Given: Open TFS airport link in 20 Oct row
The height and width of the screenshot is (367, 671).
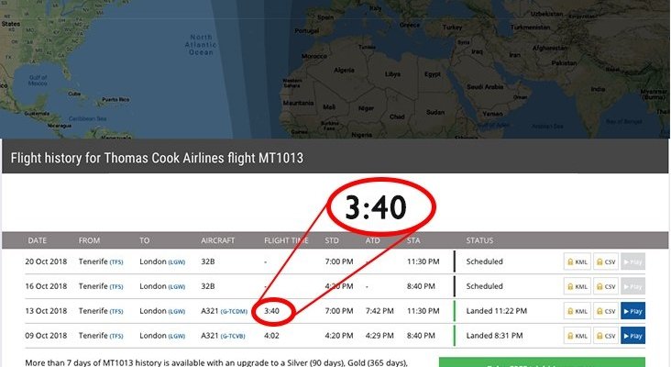Looking at the screenshot, I should [x=116, y=262].
